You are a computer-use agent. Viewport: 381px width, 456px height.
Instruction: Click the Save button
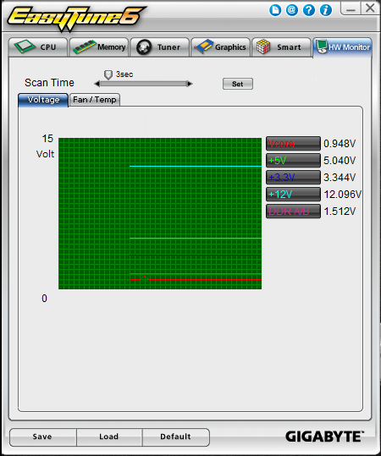(42, 437)
